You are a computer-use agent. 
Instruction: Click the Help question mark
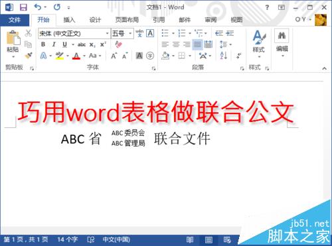(x=267, y=7)
